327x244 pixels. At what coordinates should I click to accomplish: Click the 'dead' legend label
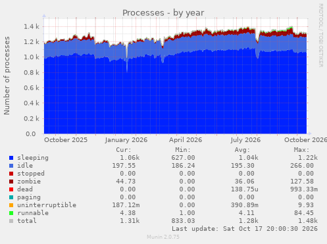pyautogui.click(x=25, y=189)
